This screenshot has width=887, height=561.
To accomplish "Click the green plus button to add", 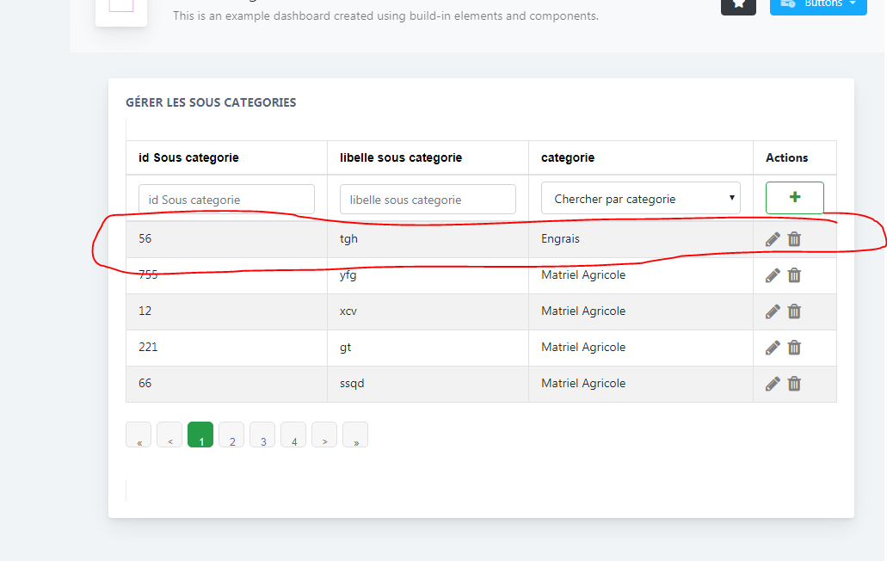I will pyautogui.click(x=794, y=197).
